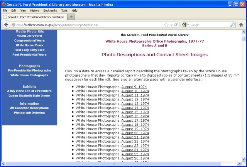Viewport: 247px width, 167px height.
Task: Open the August 14, 1974 report
Action: tap(135, 108)
